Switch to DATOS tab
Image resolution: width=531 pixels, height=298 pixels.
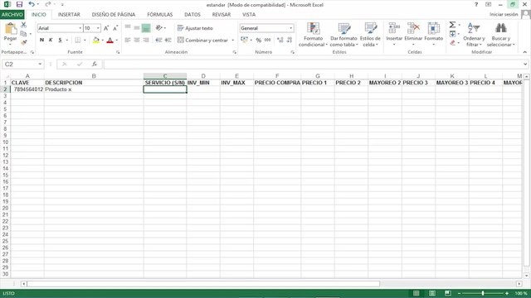(x=192, y=15)
